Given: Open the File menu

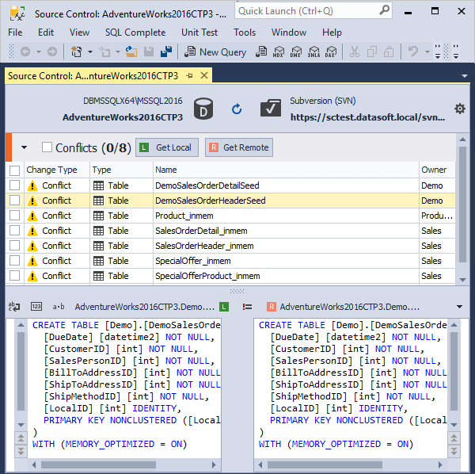Looking at the screenshot, I should pos(15,32).
